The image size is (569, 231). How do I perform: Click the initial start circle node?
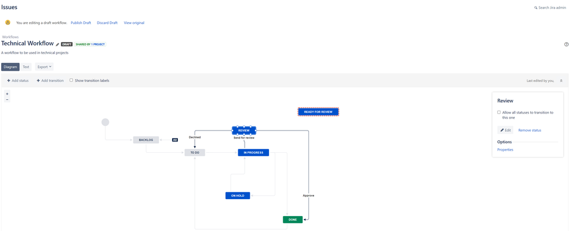[105, 122]
